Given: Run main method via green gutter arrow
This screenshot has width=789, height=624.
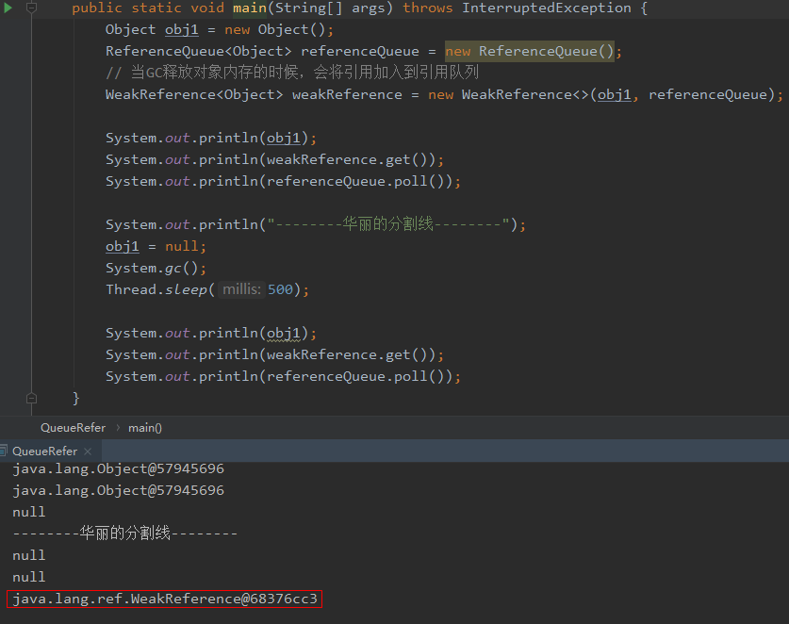Looking at the screenshot, I should [x=8, y=8].
